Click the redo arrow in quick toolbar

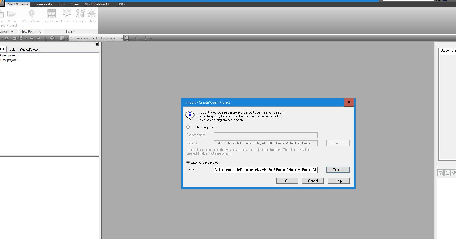click(38, 38)
